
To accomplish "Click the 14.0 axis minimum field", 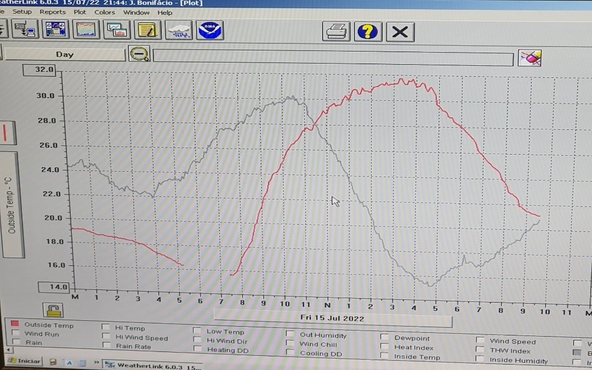I will [x=54, y=287].
